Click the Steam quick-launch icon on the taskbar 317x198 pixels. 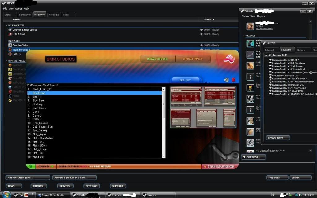coord(16,195)
